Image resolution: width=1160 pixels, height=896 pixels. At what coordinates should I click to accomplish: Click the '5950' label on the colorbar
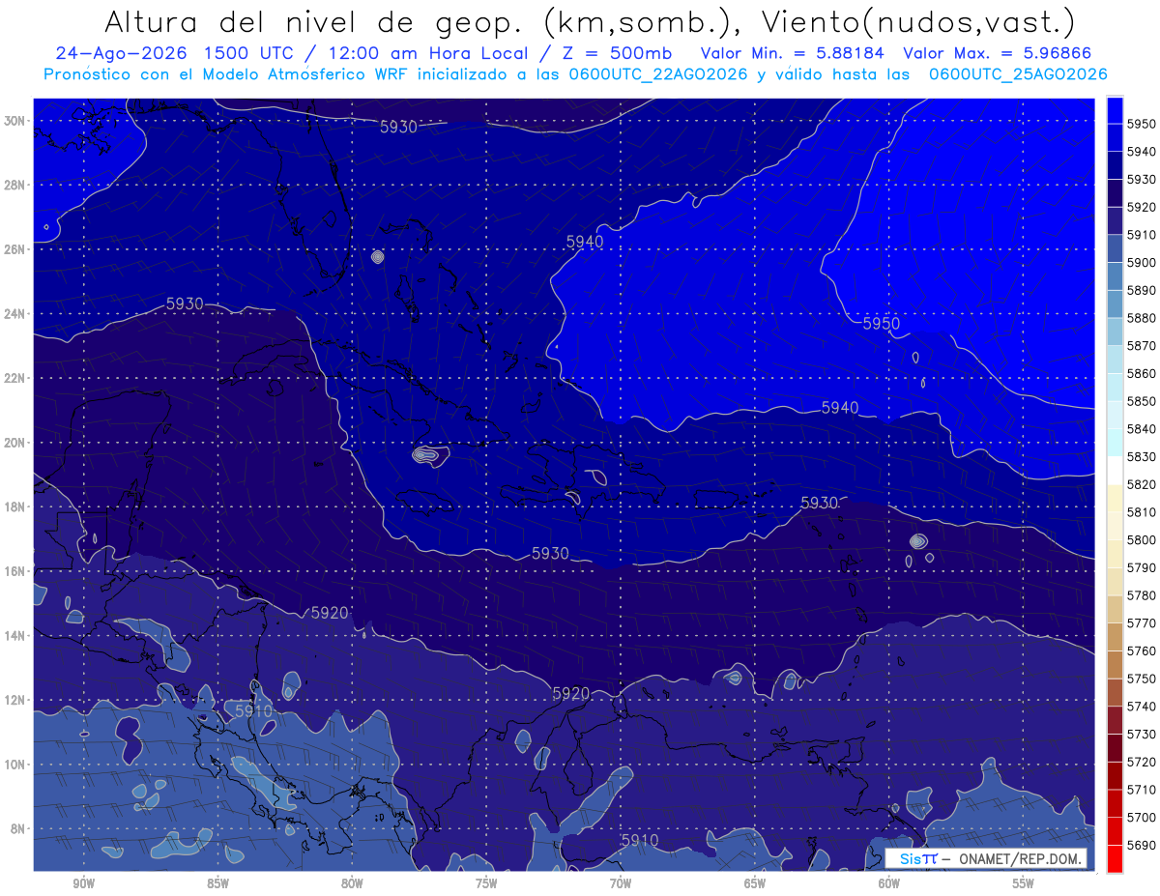(x=1142, y=124)
